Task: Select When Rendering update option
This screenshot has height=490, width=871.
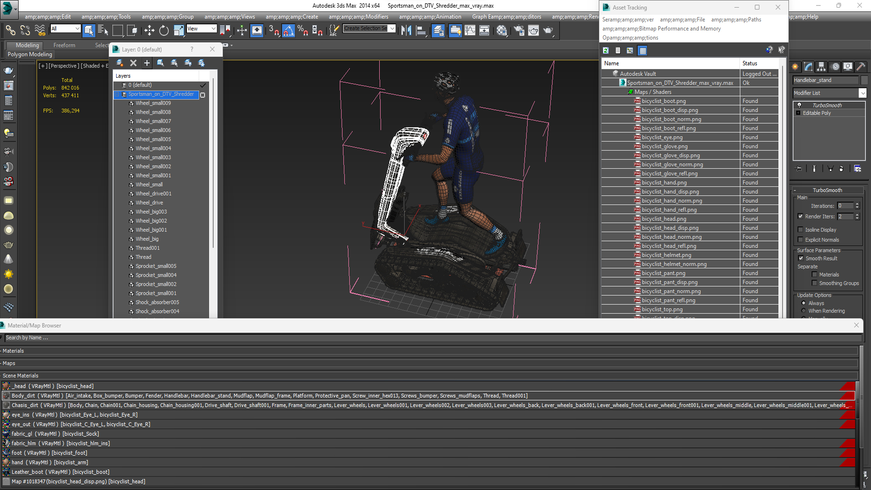Action: (x=803, y=311)
